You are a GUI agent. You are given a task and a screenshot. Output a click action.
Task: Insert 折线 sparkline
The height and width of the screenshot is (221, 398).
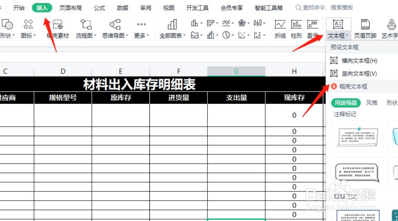(x=280, y=29)
